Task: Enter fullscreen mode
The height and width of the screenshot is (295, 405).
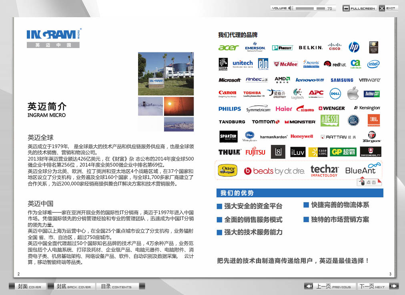Action: pyautogui.click(x=359, y=8)
